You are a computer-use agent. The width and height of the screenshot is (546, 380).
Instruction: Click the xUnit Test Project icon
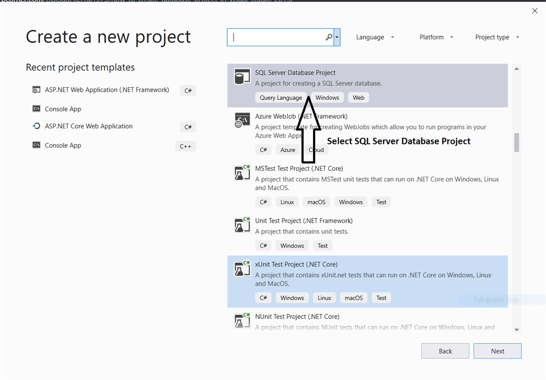pos(242,268)
